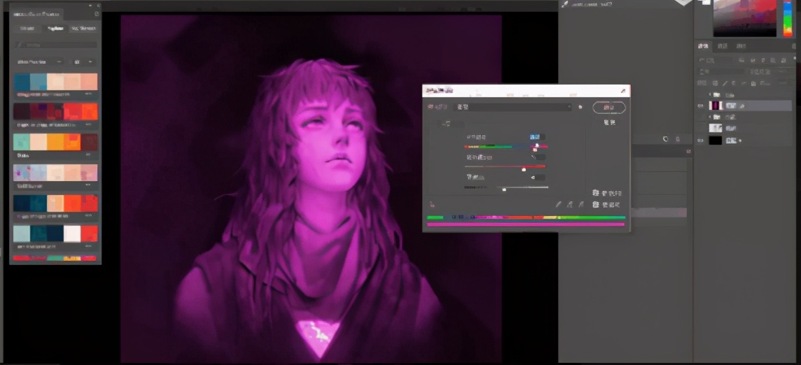The image size is (801, 365).
Task: Toggle the upper checkbox at dialog's lower right
Action: coord(596,193)
